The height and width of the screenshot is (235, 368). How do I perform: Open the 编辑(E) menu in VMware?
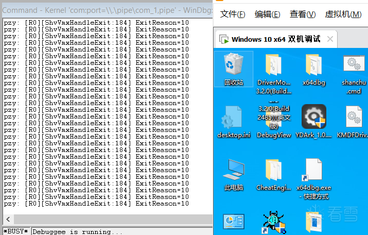pyautogui.click(x=267, y=14)
